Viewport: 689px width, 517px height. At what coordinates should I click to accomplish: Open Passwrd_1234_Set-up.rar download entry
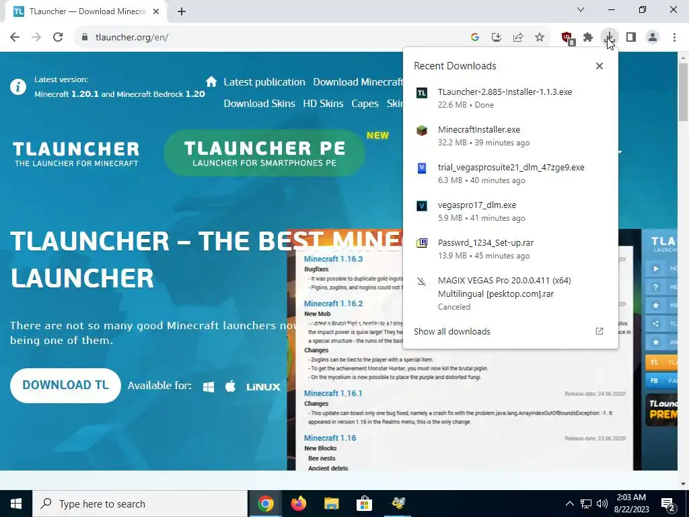pos(510,249)
